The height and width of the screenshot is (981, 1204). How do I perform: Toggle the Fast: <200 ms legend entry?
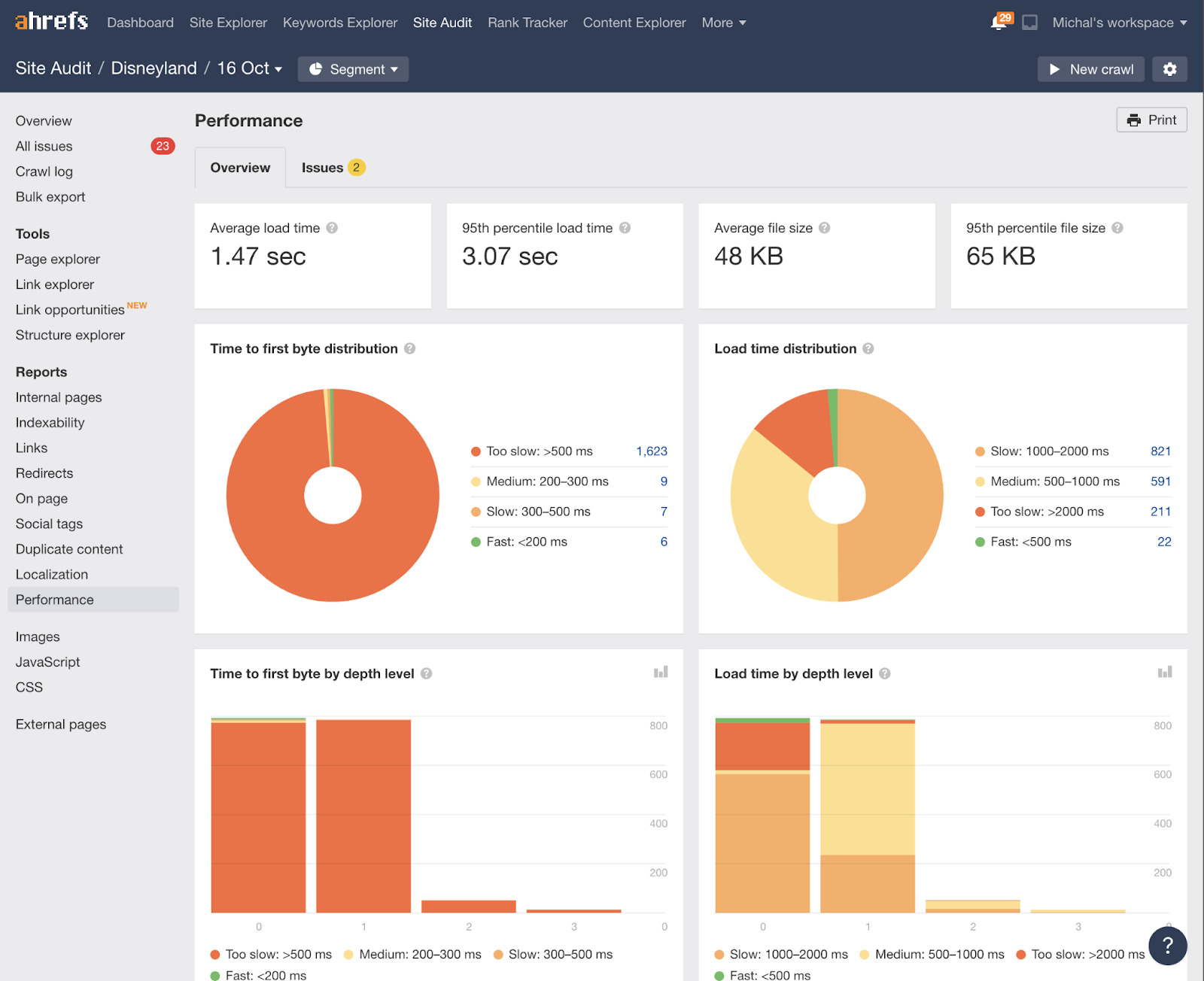click(526, 541)
